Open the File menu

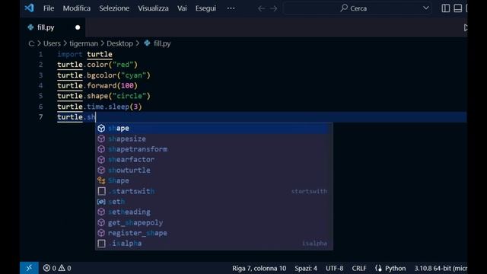tap(49, 8)
